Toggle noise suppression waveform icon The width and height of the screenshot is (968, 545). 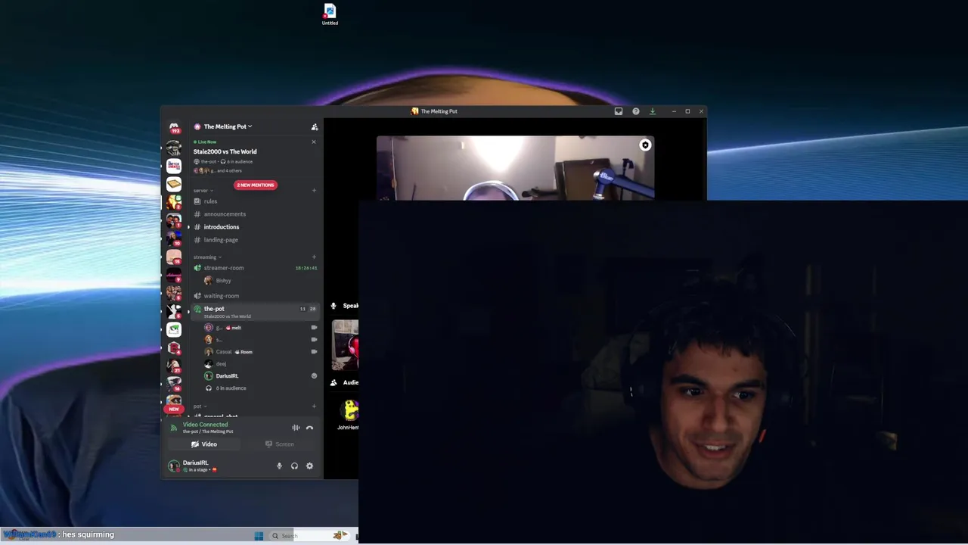pyautogui.click(x=296, y=428)
